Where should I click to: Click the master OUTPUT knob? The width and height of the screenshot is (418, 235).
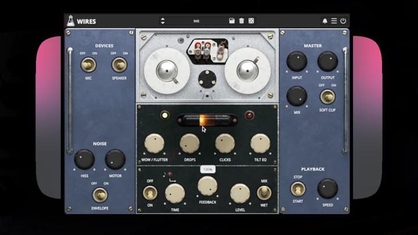(327, 62)
